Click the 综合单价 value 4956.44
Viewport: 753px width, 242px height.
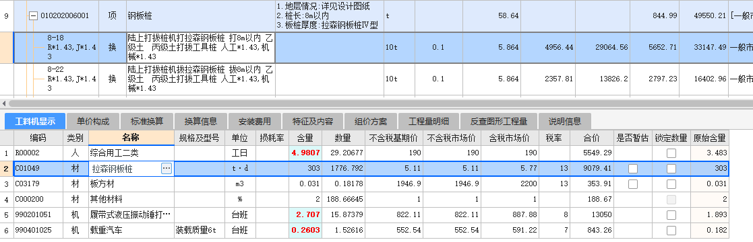[x=548, y=48]
